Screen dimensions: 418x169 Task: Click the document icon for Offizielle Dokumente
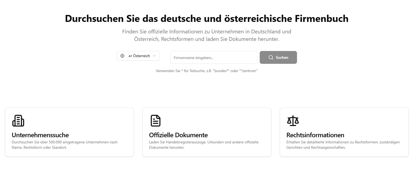click(x=155, y=121)
